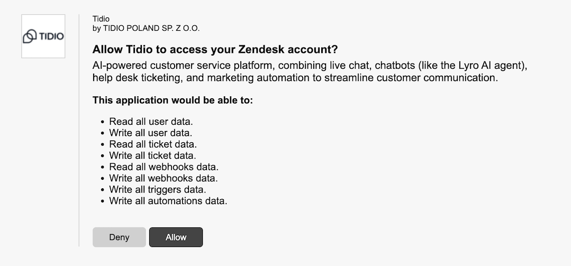The image size is (571, 266).
Task: Click the "Write all automations data" permission
Action: (168, 201)
